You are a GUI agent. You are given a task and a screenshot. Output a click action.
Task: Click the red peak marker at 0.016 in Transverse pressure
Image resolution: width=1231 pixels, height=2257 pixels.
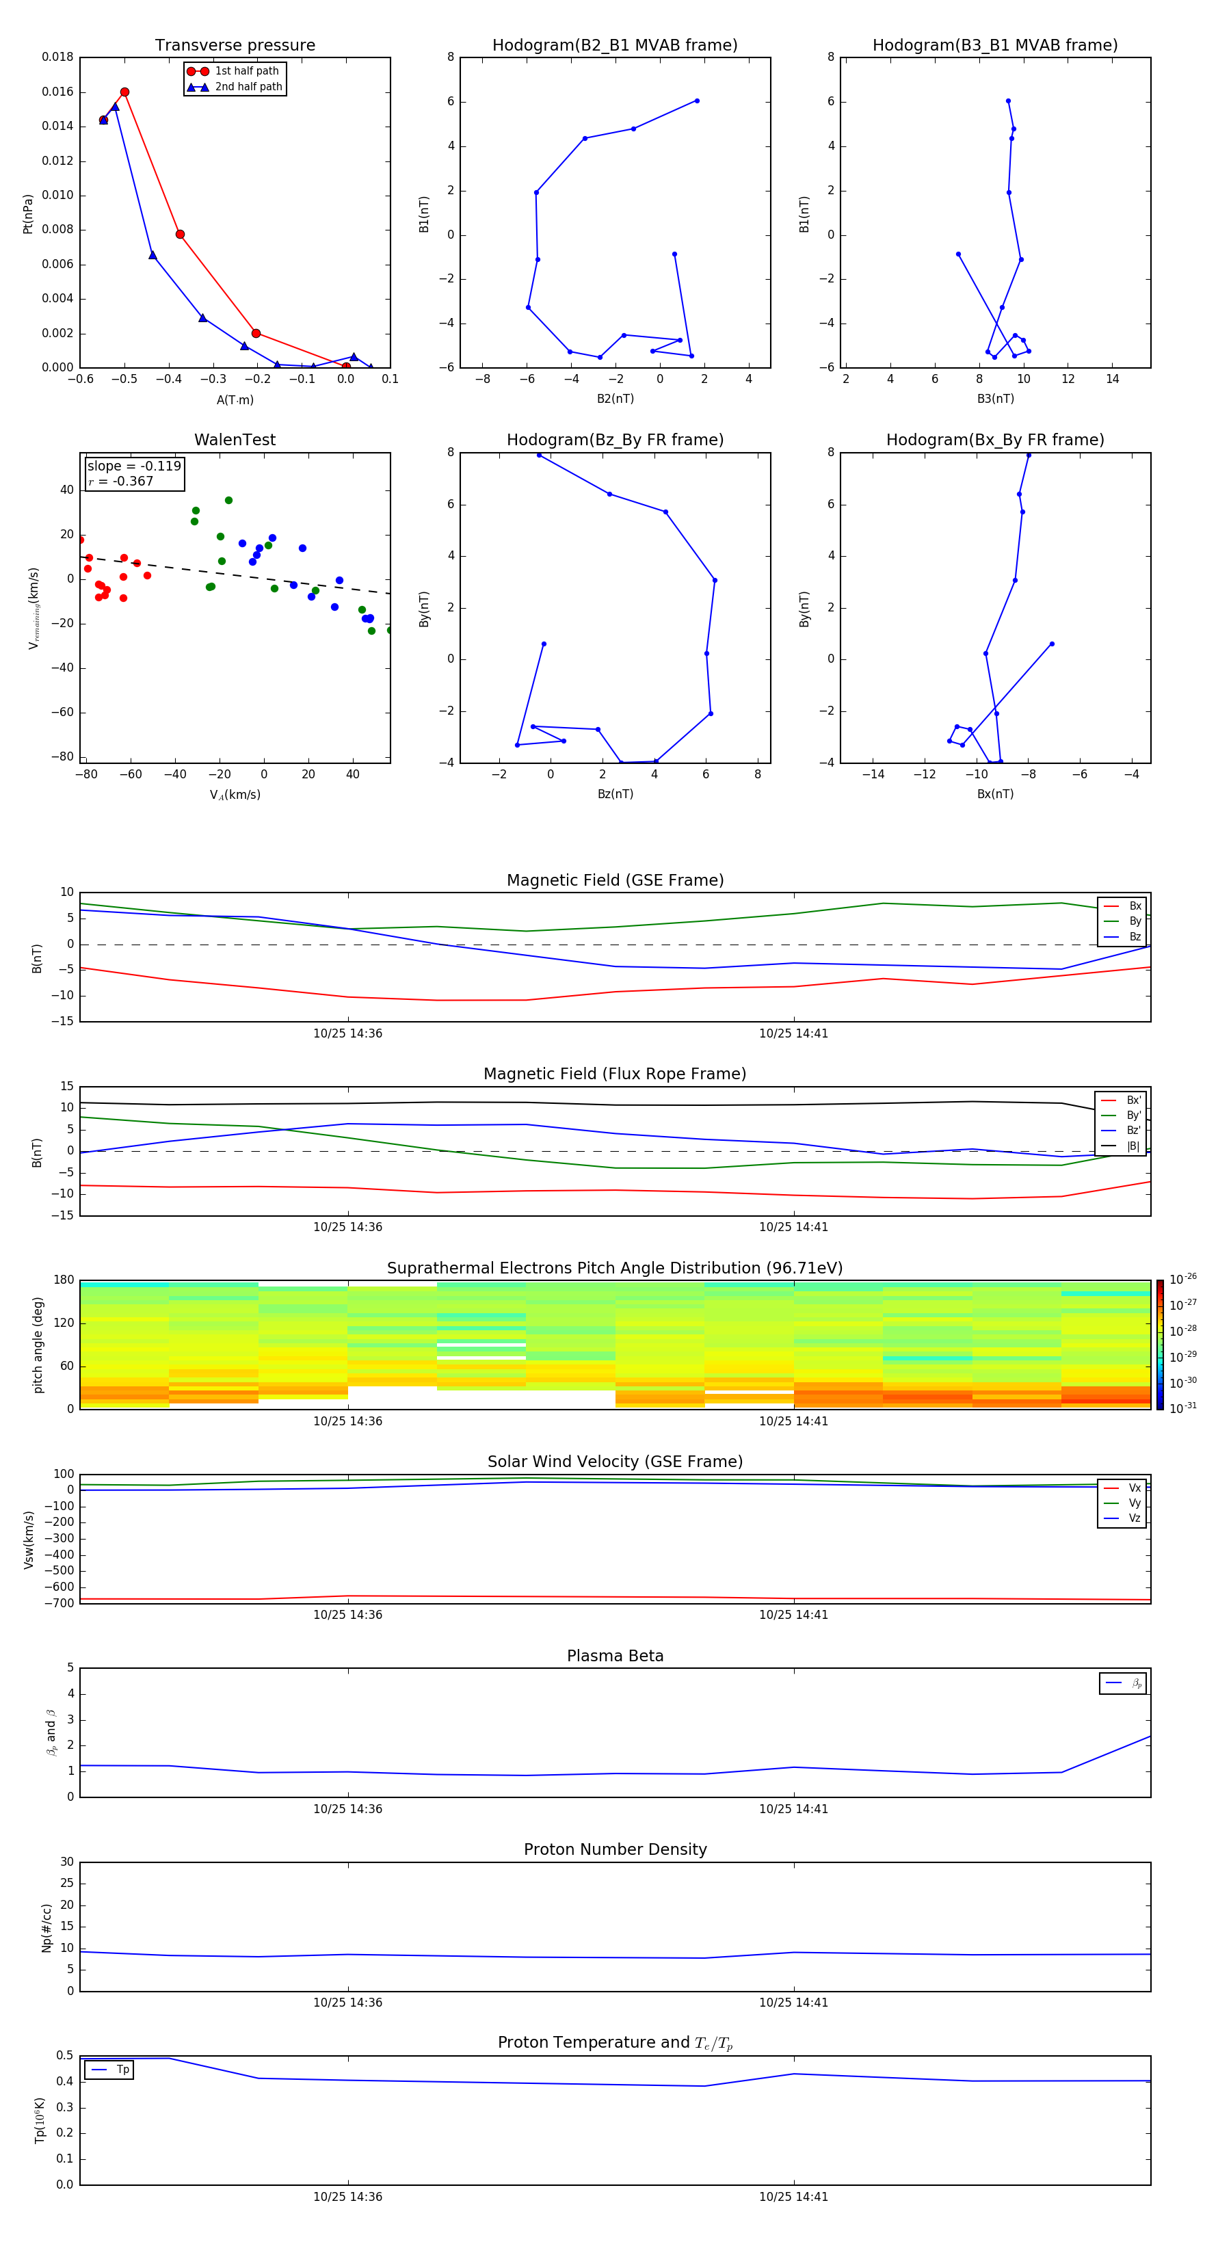[124, 92]
